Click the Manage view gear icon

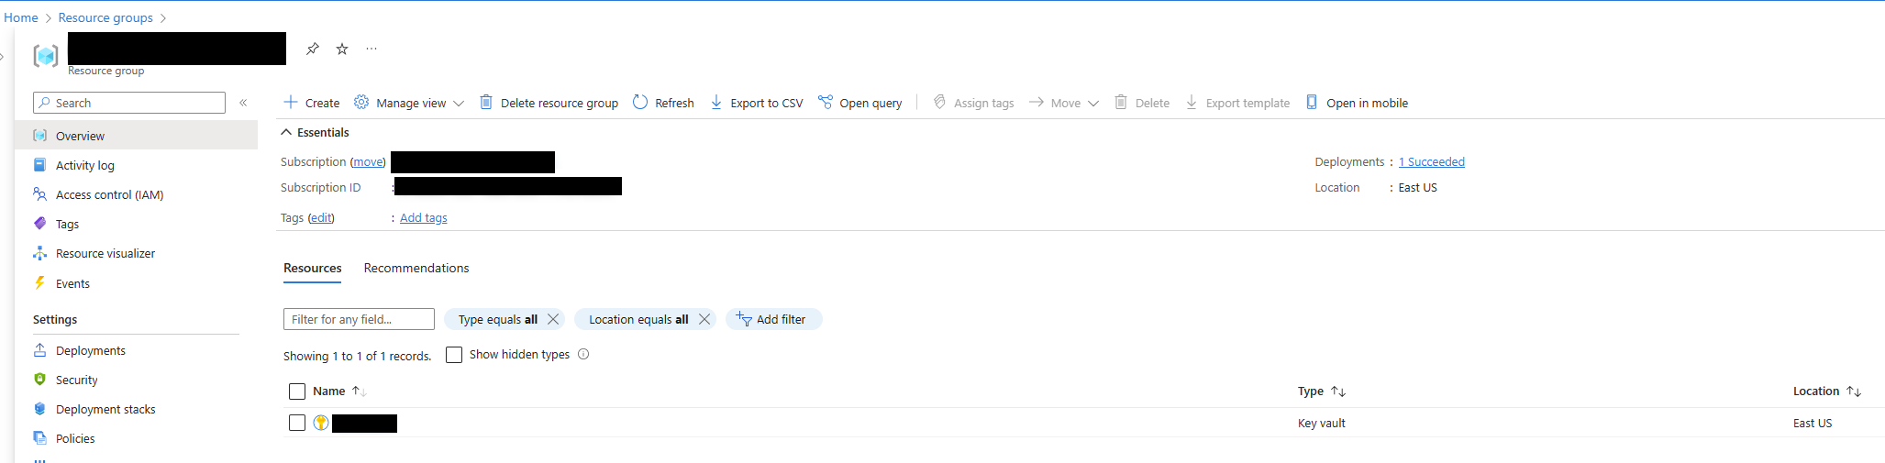point(361,102)
